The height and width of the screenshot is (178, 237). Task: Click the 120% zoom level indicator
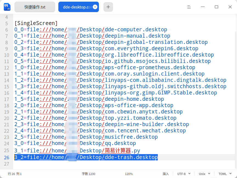[x=129, y=174]
